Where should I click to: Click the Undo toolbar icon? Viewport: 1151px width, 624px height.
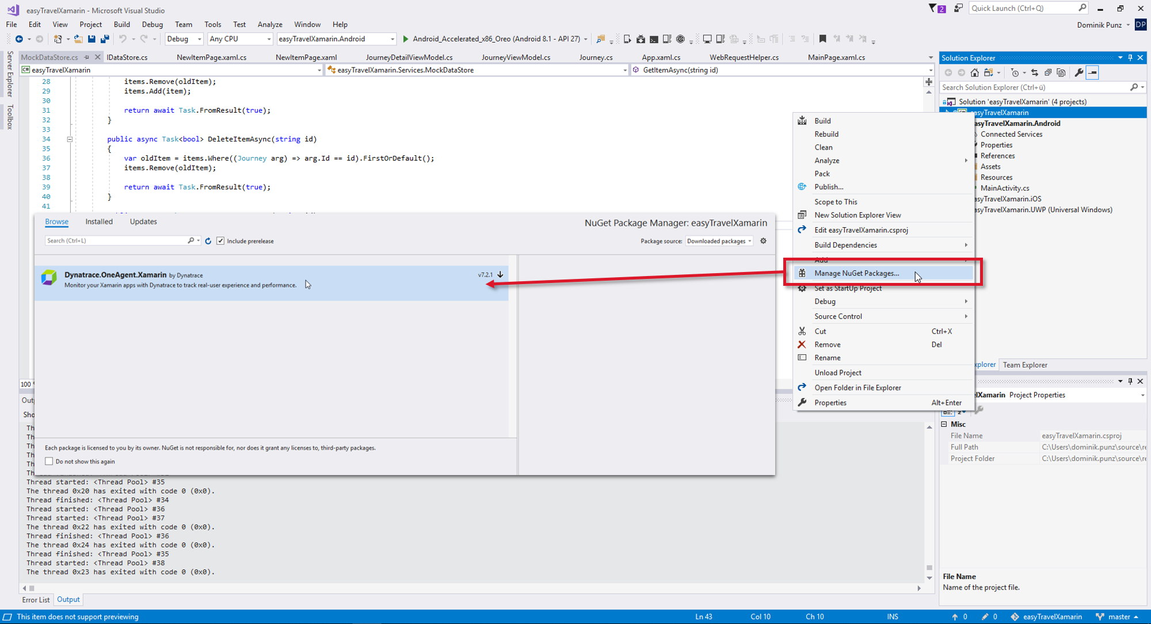tap(122, 39)
